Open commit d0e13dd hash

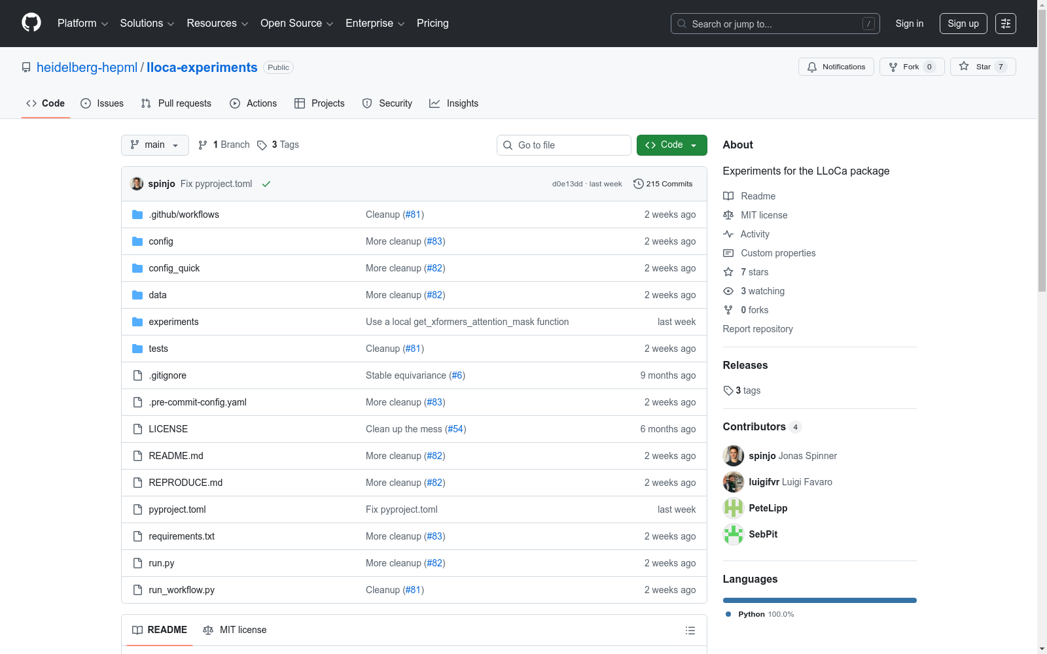pyautogui.click(x=567, y=184)
